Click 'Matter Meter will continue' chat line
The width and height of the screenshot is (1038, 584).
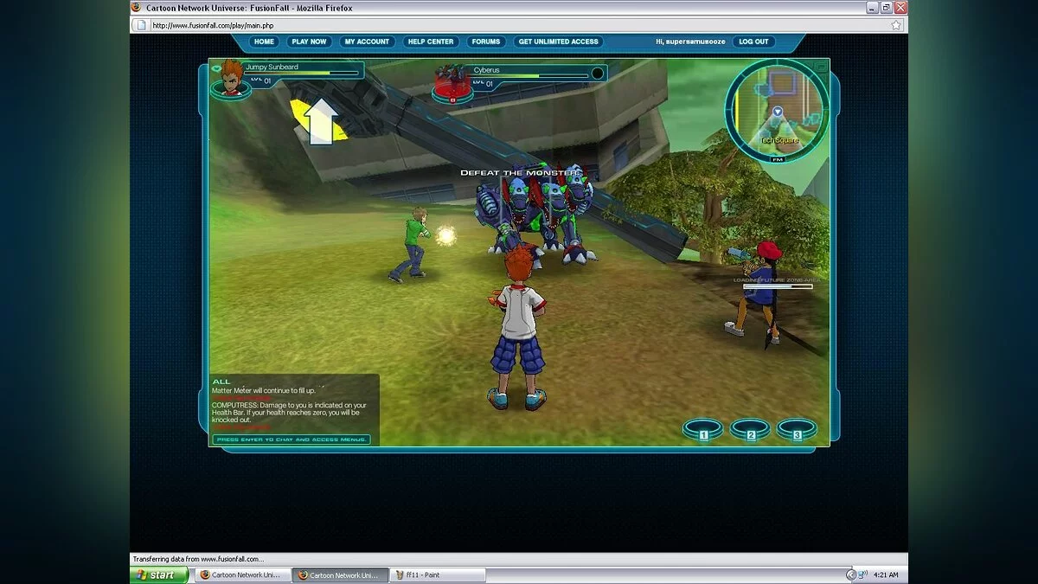coord(263,391)
